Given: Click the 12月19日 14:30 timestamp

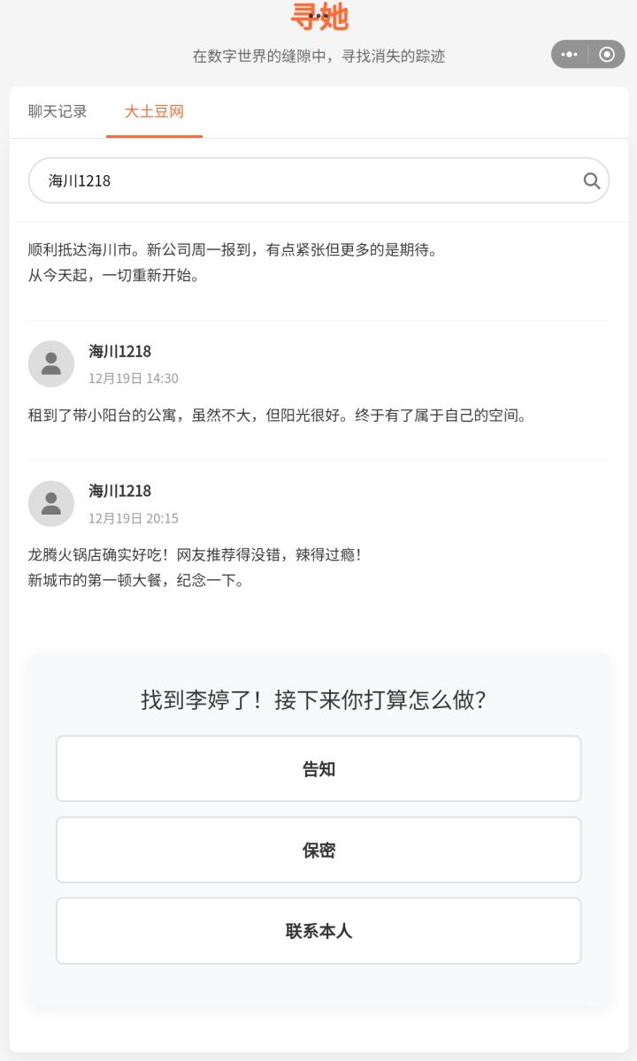Looking at the screenshot, I should 134,378.
